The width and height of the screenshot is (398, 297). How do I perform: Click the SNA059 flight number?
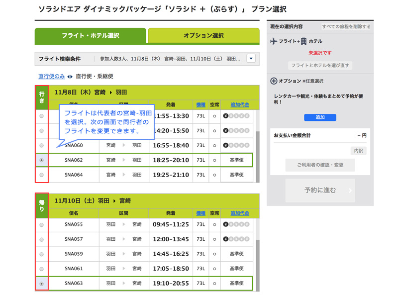pos(74,254)
